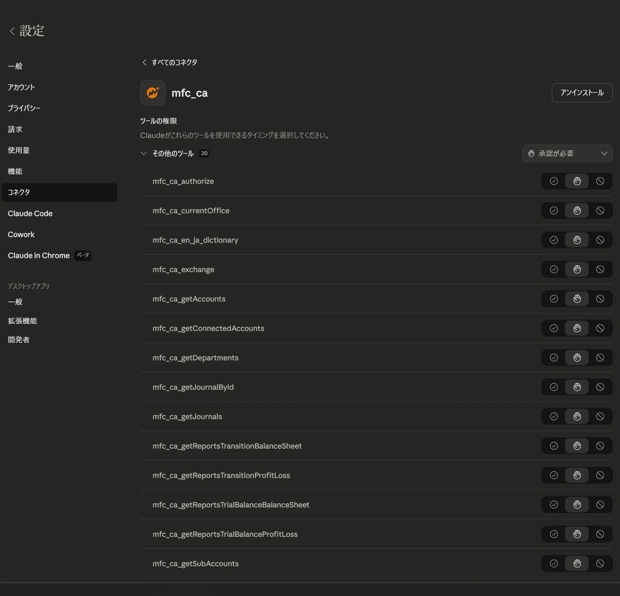The height and width of the screenshot is (596, 620).
Task: Click the mfc_ca_en_ja_dictionary tool name
Action: (x=195, y=240)
